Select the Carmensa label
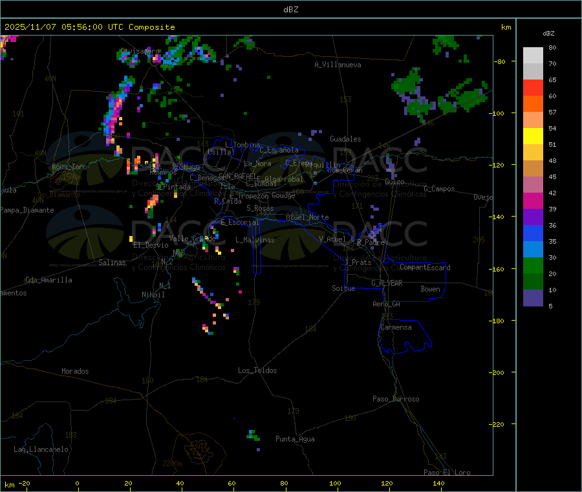This screenshot has width=582, height=492. (396, 327)
